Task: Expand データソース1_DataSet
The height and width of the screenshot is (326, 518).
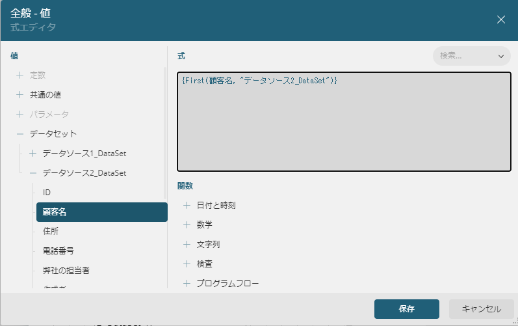Action: point(32,154)
